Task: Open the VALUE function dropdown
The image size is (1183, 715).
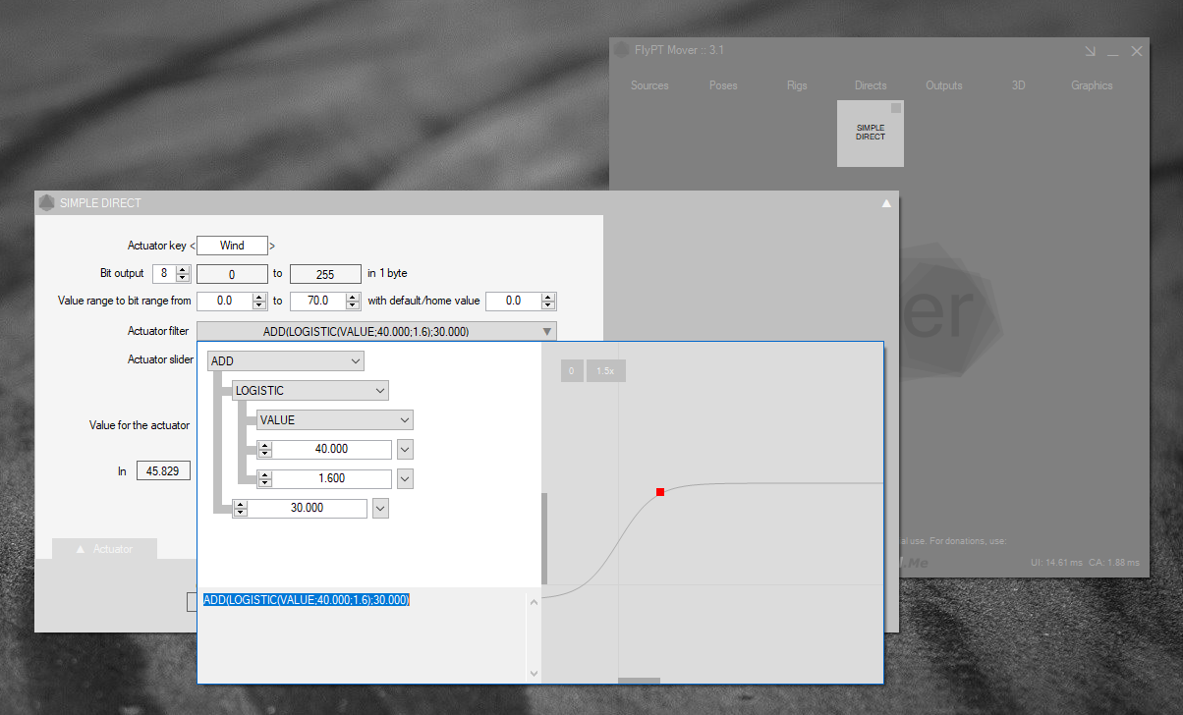Action: 405,420
